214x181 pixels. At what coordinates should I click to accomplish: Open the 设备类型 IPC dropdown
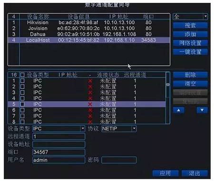58,129
